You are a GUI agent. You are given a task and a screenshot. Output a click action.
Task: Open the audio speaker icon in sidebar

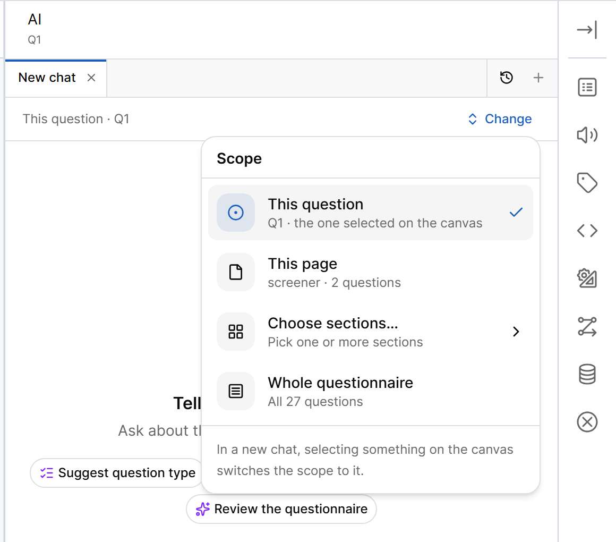coord(587,135)
